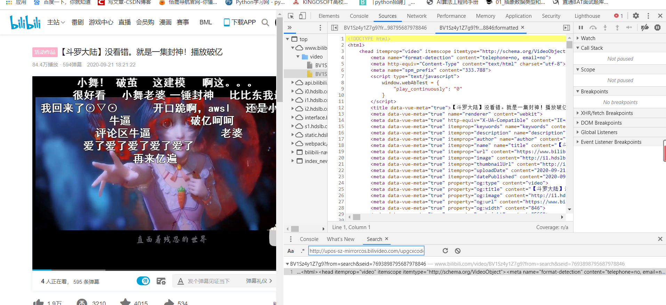This screenshot has height=305, width=666.
Task: Step into next function call
Action: (x=605, y=28)
